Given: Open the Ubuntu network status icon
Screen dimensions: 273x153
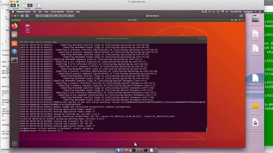Looking at the screenshot, I should (232, 20).
